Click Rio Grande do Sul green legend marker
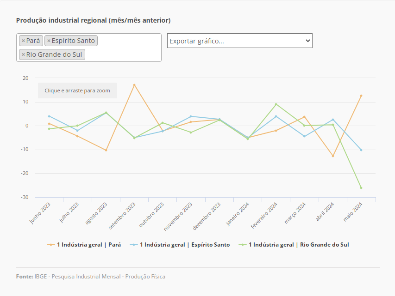 (242, 245)
